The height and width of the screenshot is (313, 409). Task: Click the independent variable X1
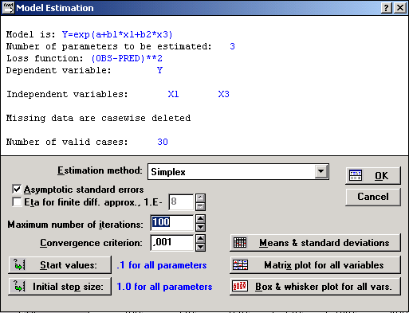click(173, 94)
